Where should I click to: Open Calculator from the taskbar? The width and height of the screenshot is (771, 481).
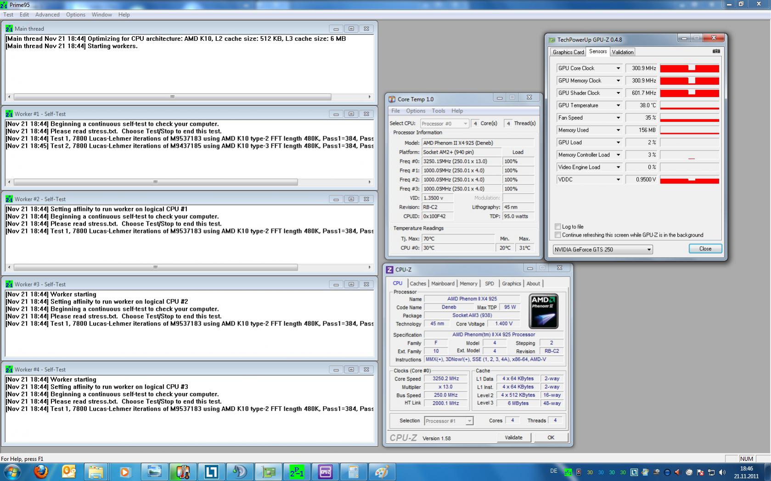click(354, 472)
